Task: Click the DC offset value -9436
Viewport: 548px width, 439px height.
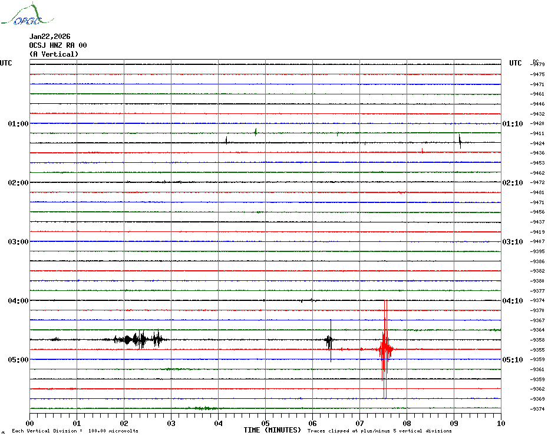Action: 537,153
